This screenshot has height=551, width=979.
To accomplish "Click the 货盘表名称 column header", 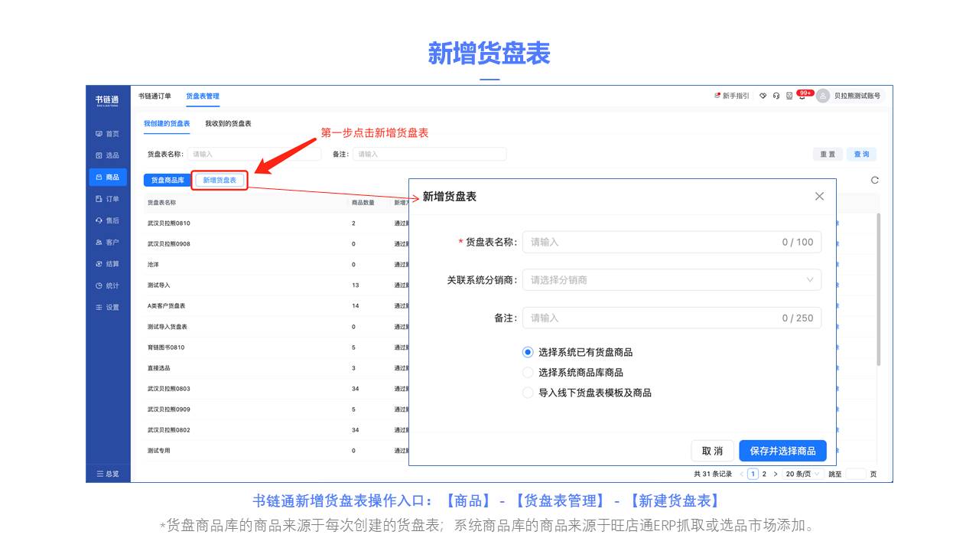I will pos(161,203).
